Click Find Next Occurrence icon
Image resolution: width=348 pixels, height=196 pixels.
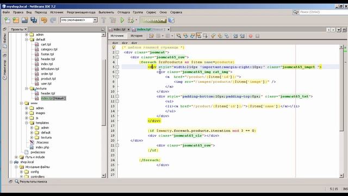pos(192,36)
